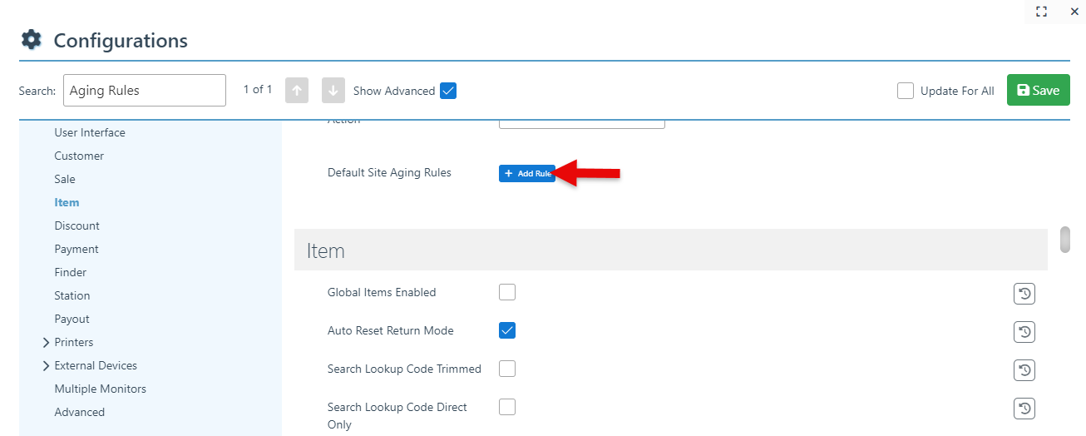
Task: Click the vertical scrollbar thumb
Action: click(x=1065, y=239)
